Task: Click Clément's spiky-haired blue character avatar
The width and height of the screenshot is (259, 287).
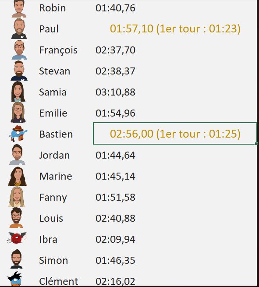Action: [x=14, y=279]
